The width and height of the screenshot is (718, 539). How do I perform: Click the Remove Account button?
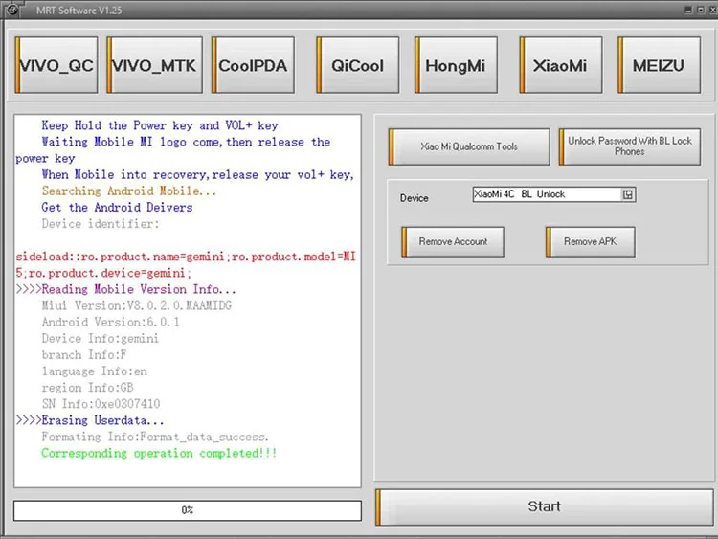[x=453, y=241]
